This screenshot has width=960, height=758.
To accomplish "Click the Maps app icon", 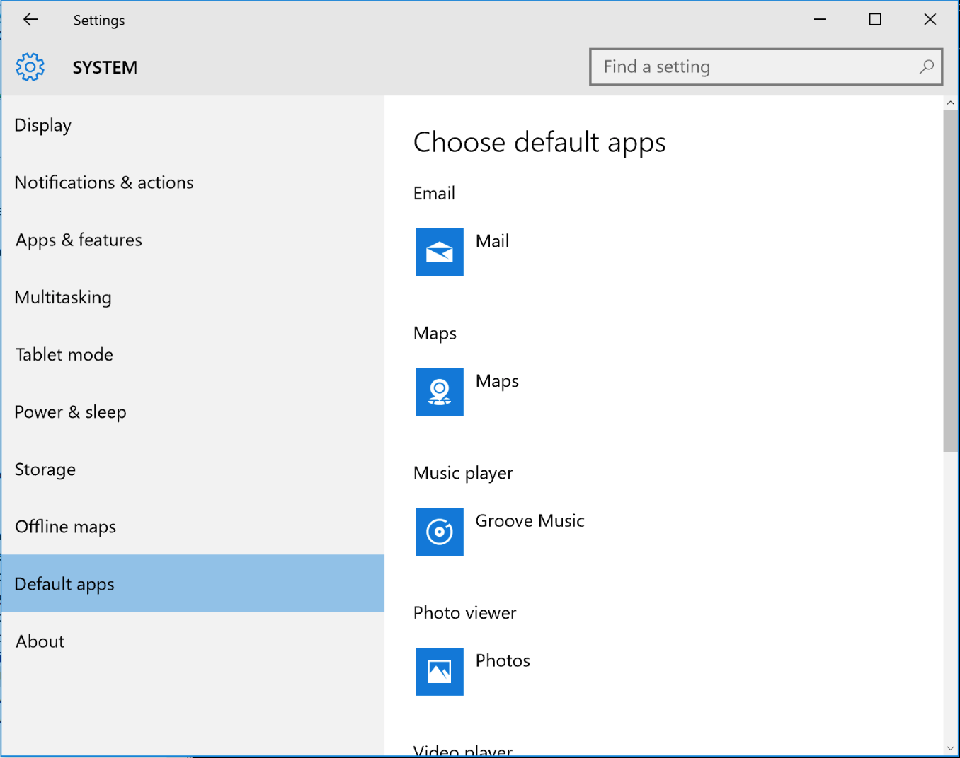I will pos(439,392).
